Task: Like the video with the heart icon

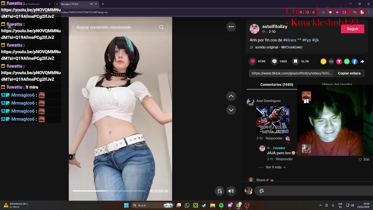Action: pyautogui.click(x=253, y=61)
